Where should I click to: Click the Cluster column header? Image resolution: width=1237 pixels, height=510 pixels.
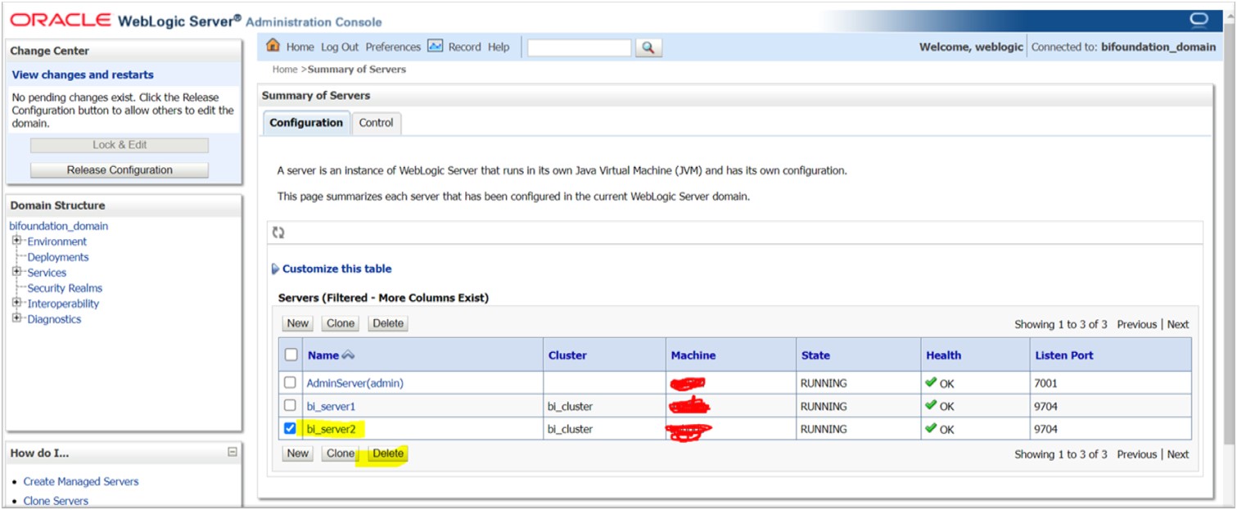tap(567, 355)
